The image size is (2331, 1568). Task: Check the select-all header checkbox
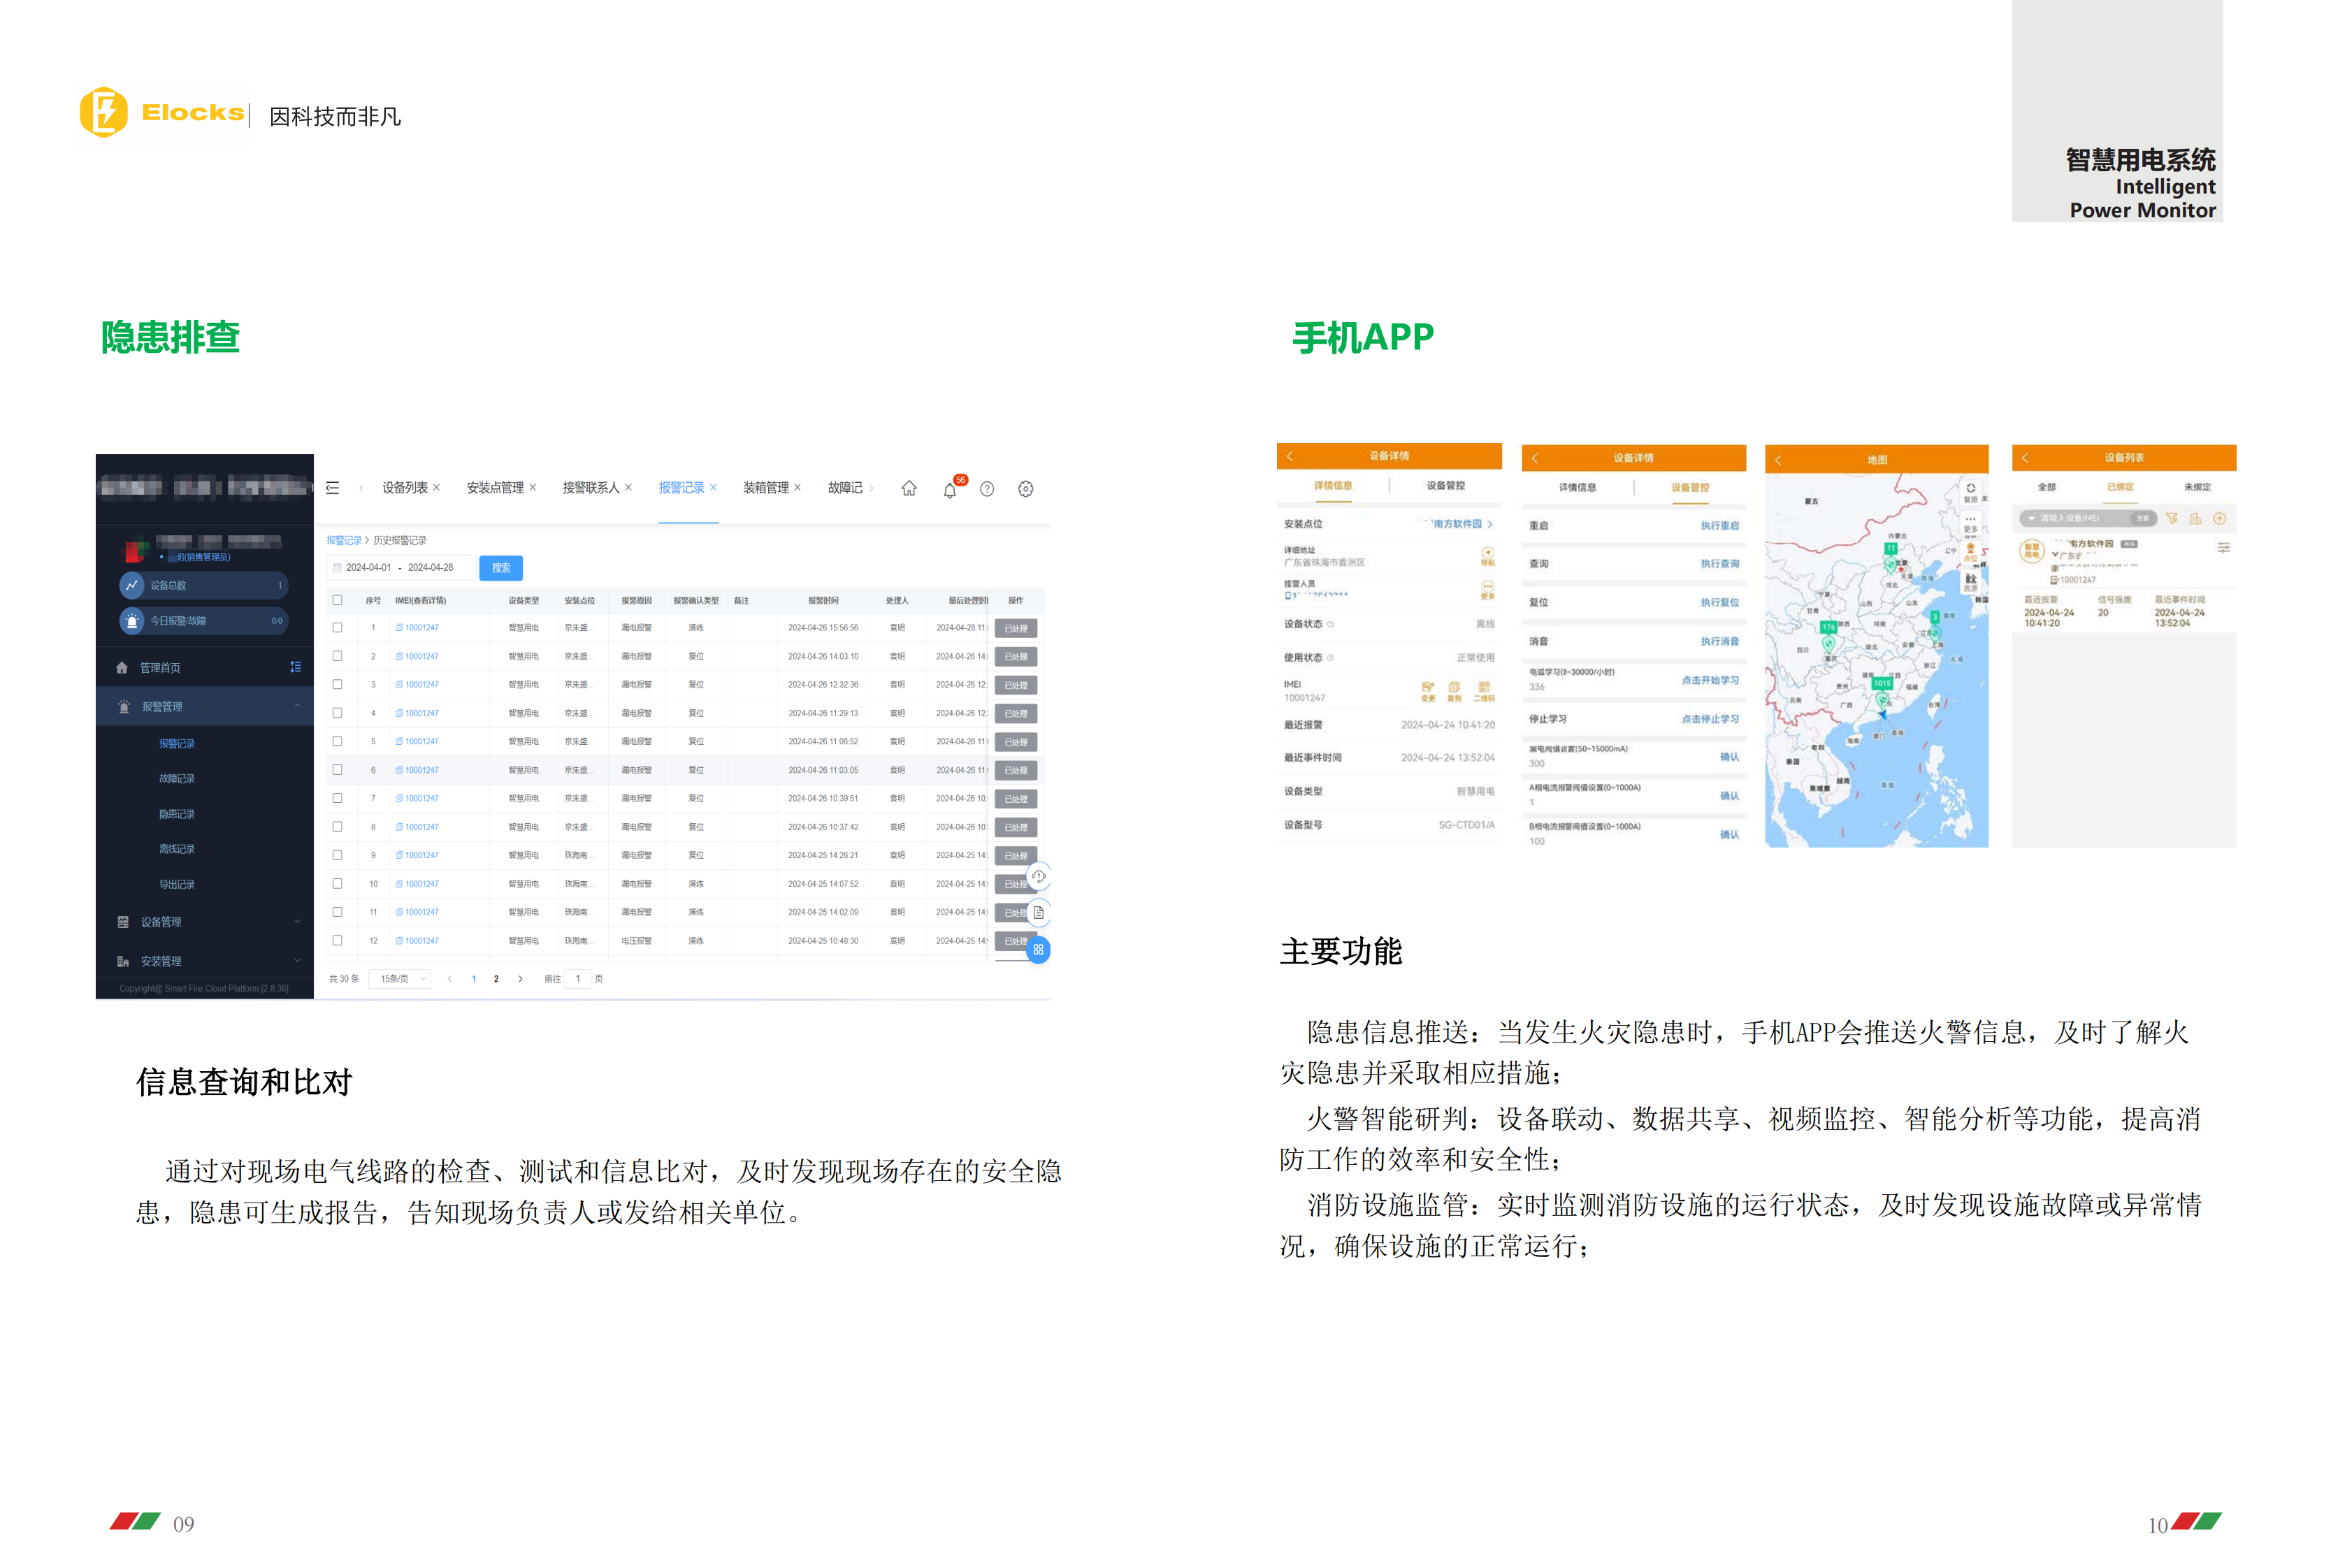pyautogui.click(x=338, y=601)
